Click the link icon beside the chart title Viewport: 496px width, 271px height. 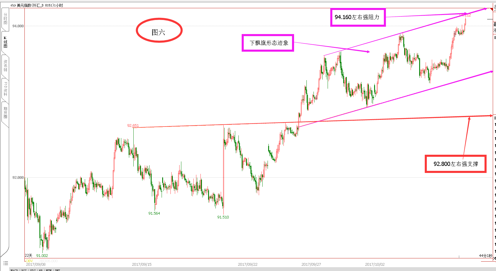coord(13,5)
